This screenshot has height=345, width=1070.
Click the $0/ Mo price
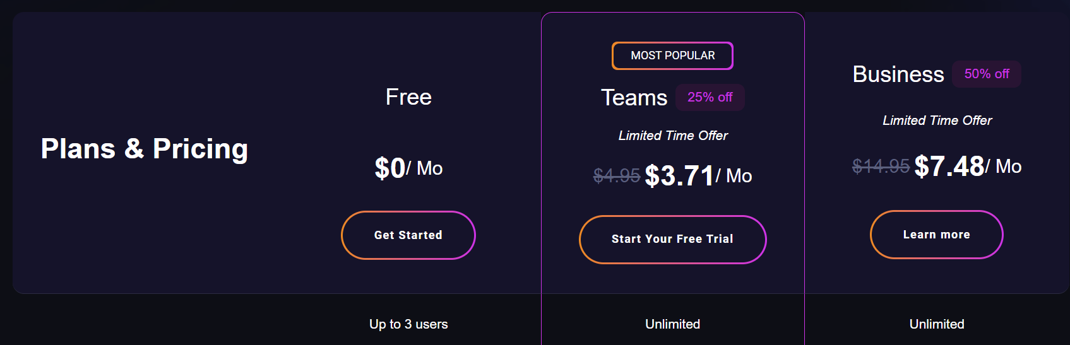pos(408,168)
